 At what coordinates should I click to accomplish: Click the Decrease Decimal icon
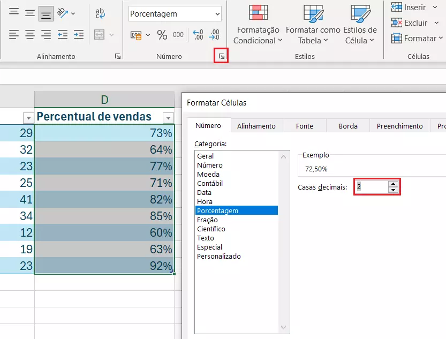[214, 35]
